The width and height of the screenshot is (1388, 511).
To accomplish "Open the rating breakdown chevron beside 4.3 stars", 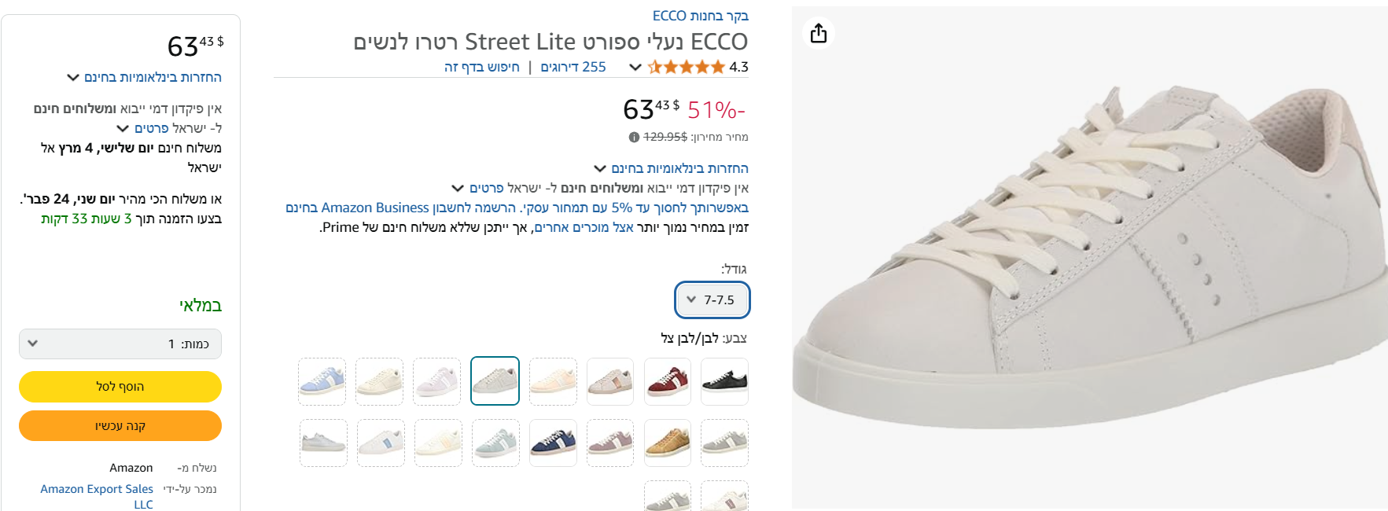I will pyautogui.click(x=635, y=68).
